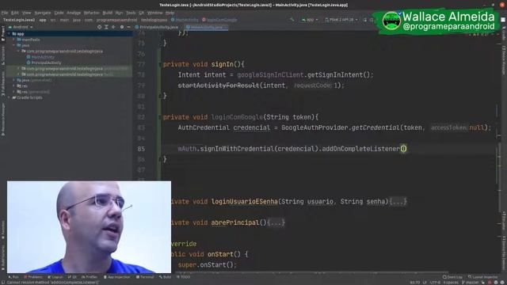This screenshot has height=285, width=507.
Task: Open the Pixel 2 device selector dropdown
Action: [x=341, y=20]
